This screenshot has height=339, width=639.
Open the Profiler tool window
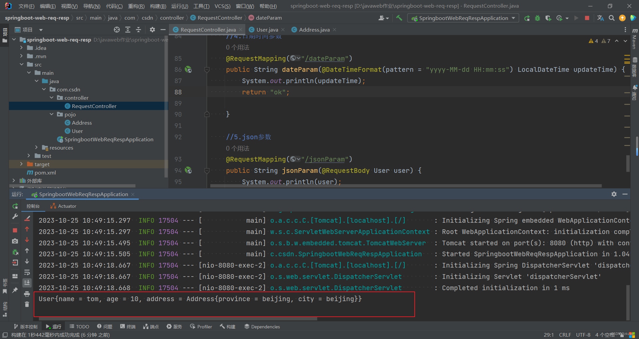201,327
